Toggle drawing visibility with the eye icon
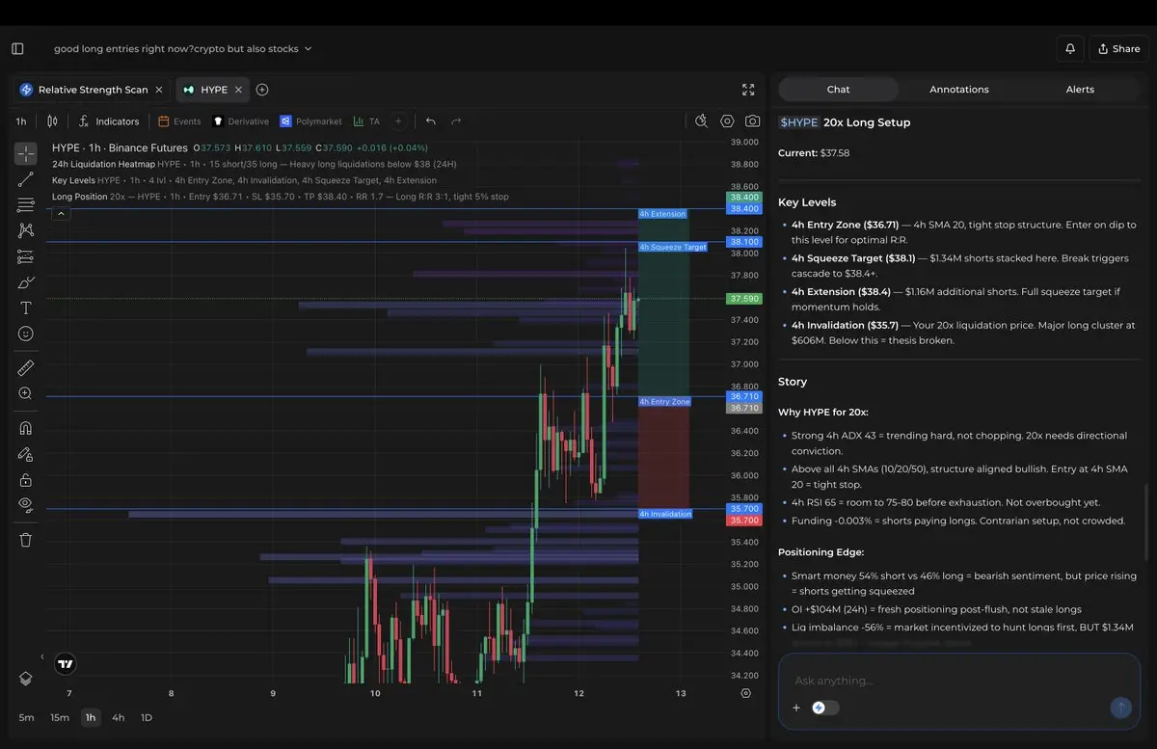 click(26, 504)
